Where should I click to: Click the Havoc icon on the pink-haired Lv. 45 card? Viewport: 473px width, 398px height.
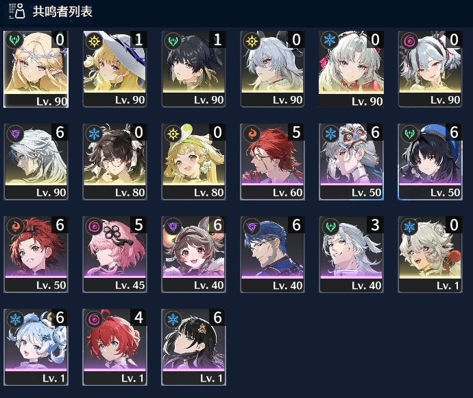(x=94, y=226)
